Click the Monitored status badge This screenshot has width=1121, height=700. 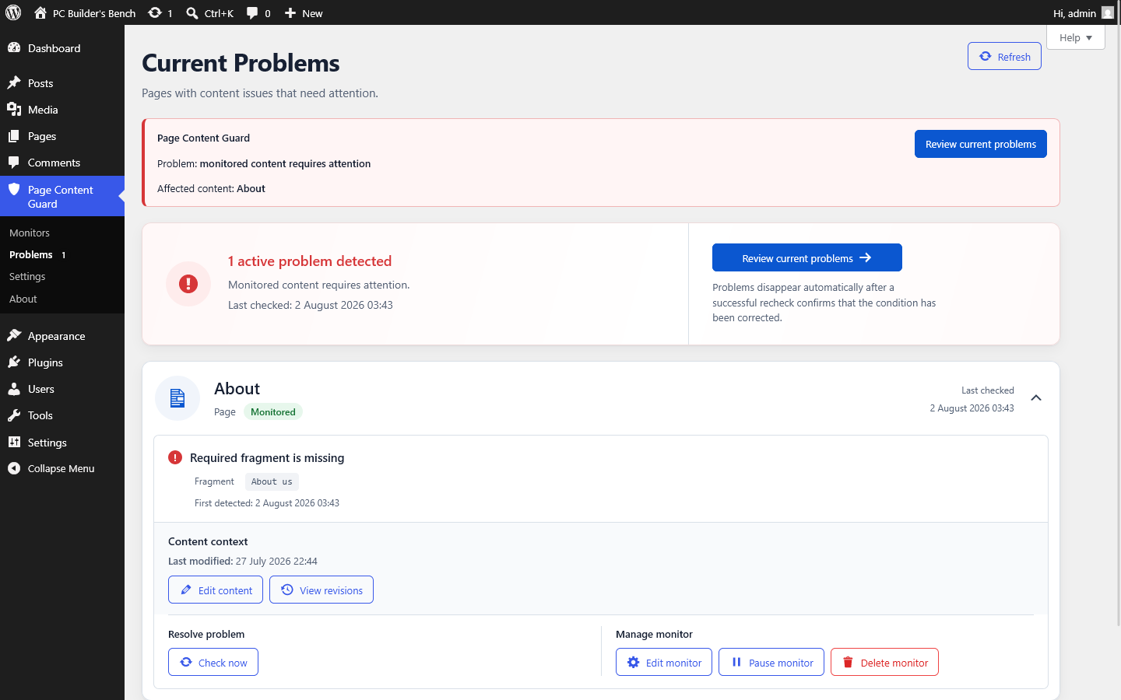tap(273, 412)
